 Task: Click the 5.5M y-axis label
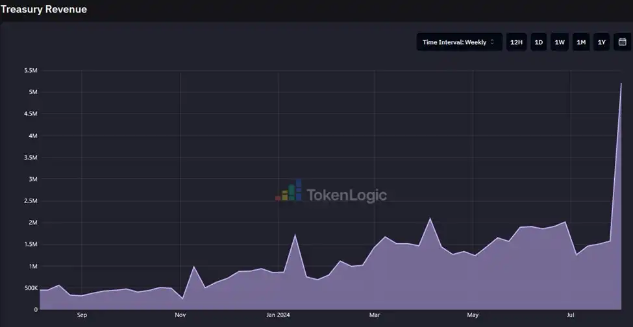[30, 70]
